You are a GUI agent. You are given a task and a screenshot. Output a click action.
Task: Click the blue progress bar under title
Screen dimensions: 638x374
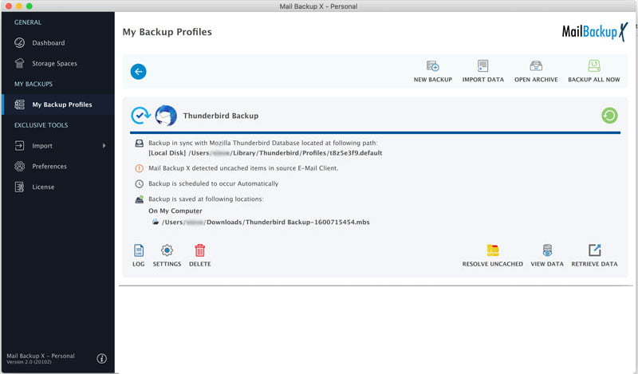[375, 132]
